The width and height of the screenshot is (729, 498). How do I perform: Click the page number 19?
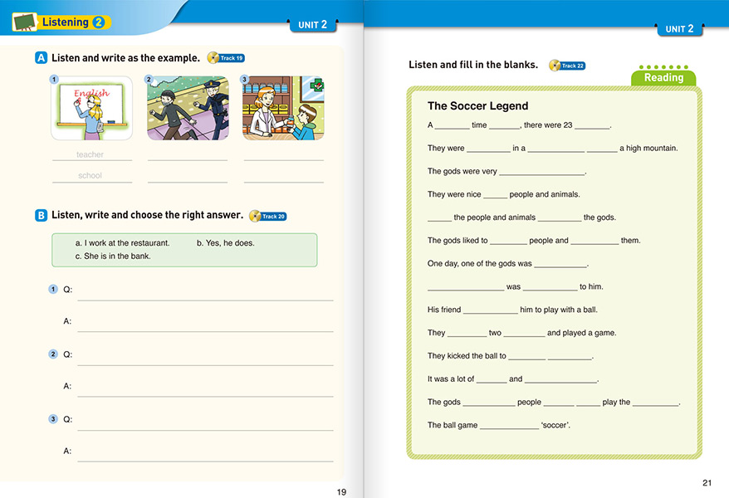pyautogui.click(x=342, y=492)
